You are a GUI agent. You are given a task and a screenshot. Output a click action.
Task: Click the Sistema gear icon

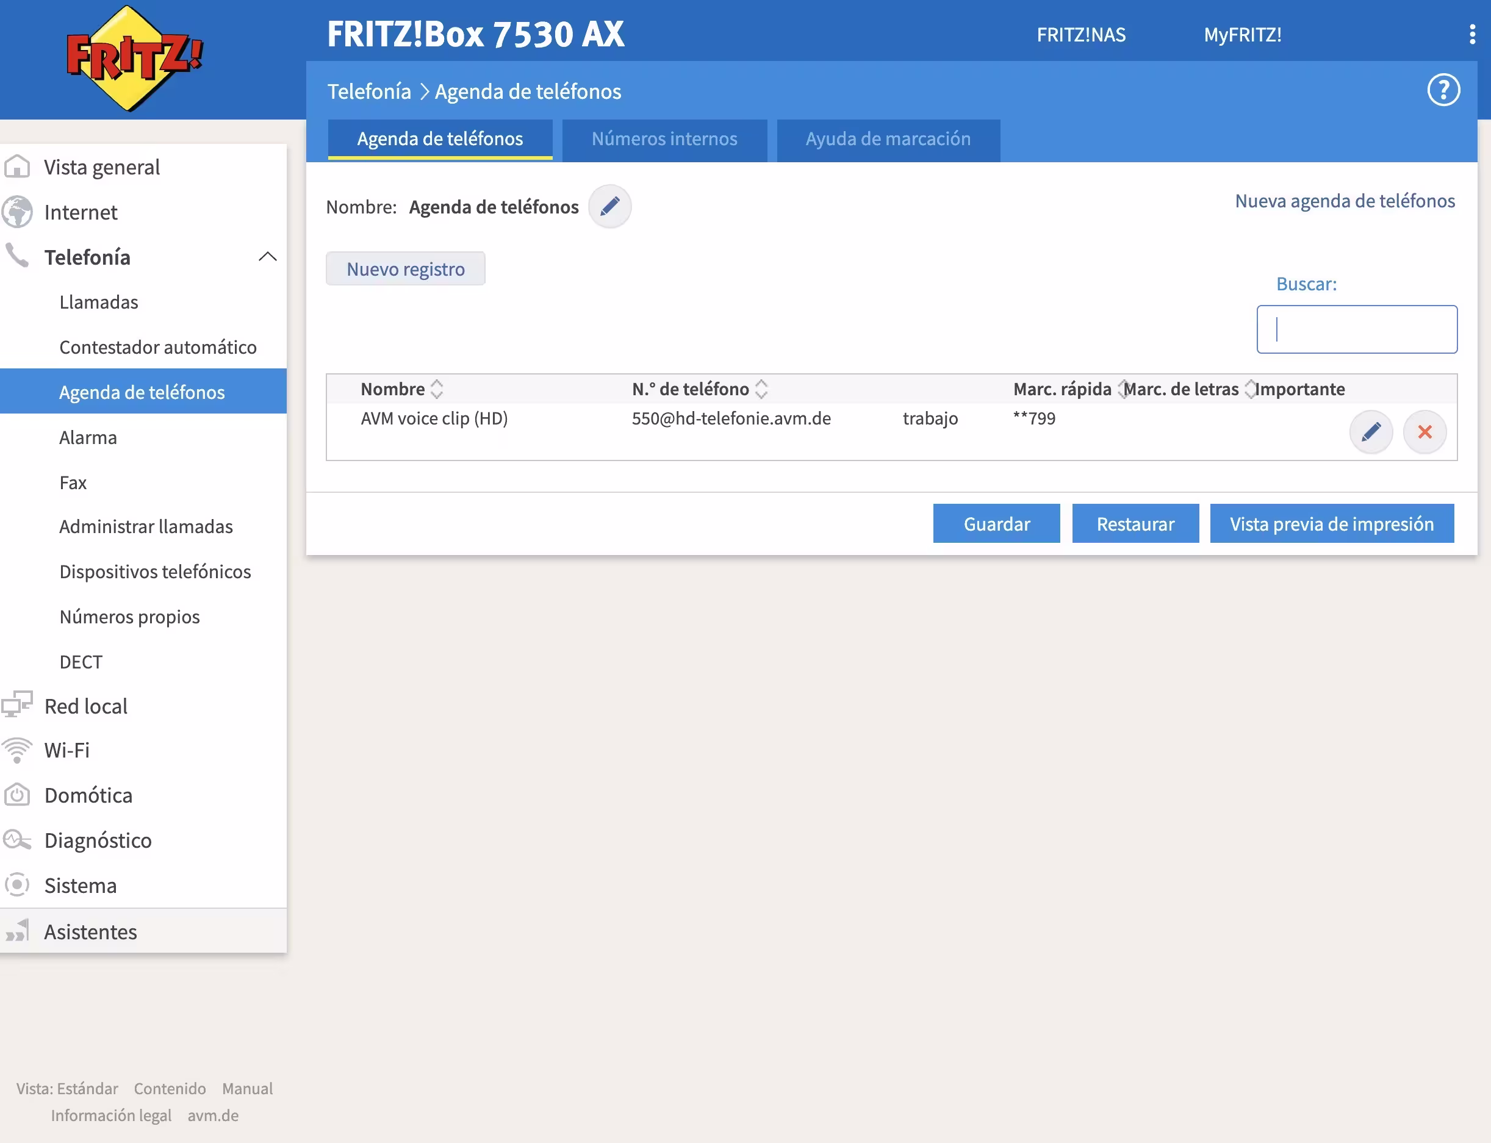[x=17, y=884]
